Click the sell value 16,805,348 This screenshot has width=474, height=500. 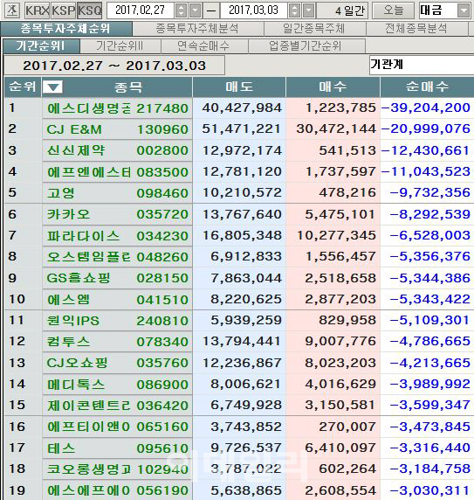pyautogui.click(x=242, y=235)
